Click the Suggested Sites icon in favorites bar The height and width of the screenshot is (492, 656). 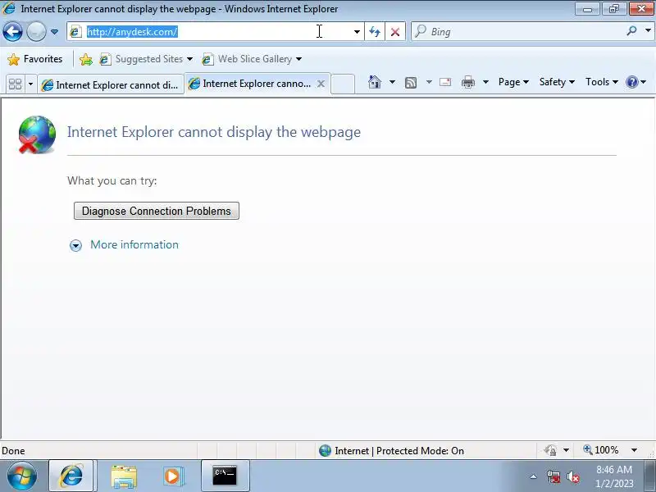[105, 59]
